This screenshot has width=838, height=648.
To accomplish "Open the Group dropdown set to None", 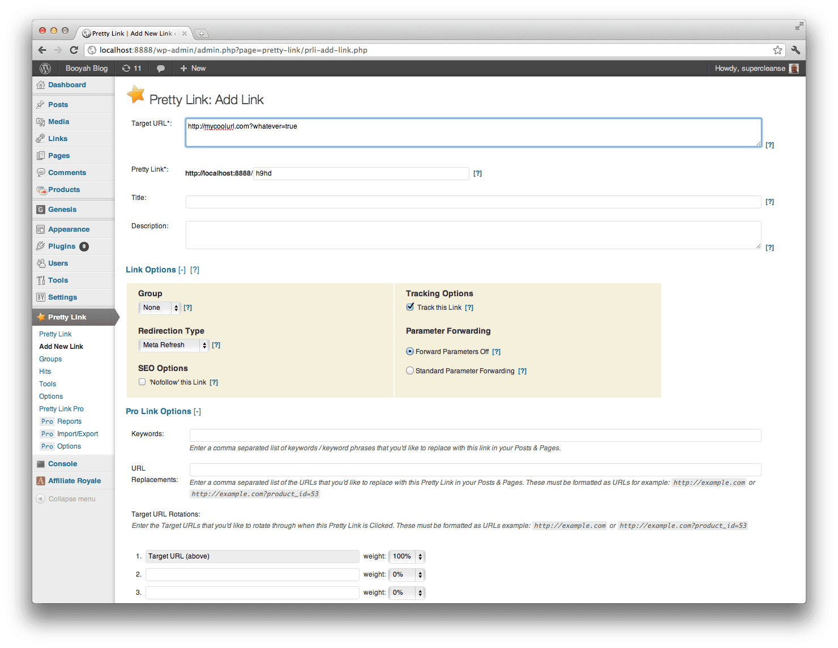I will click(159, 308).
